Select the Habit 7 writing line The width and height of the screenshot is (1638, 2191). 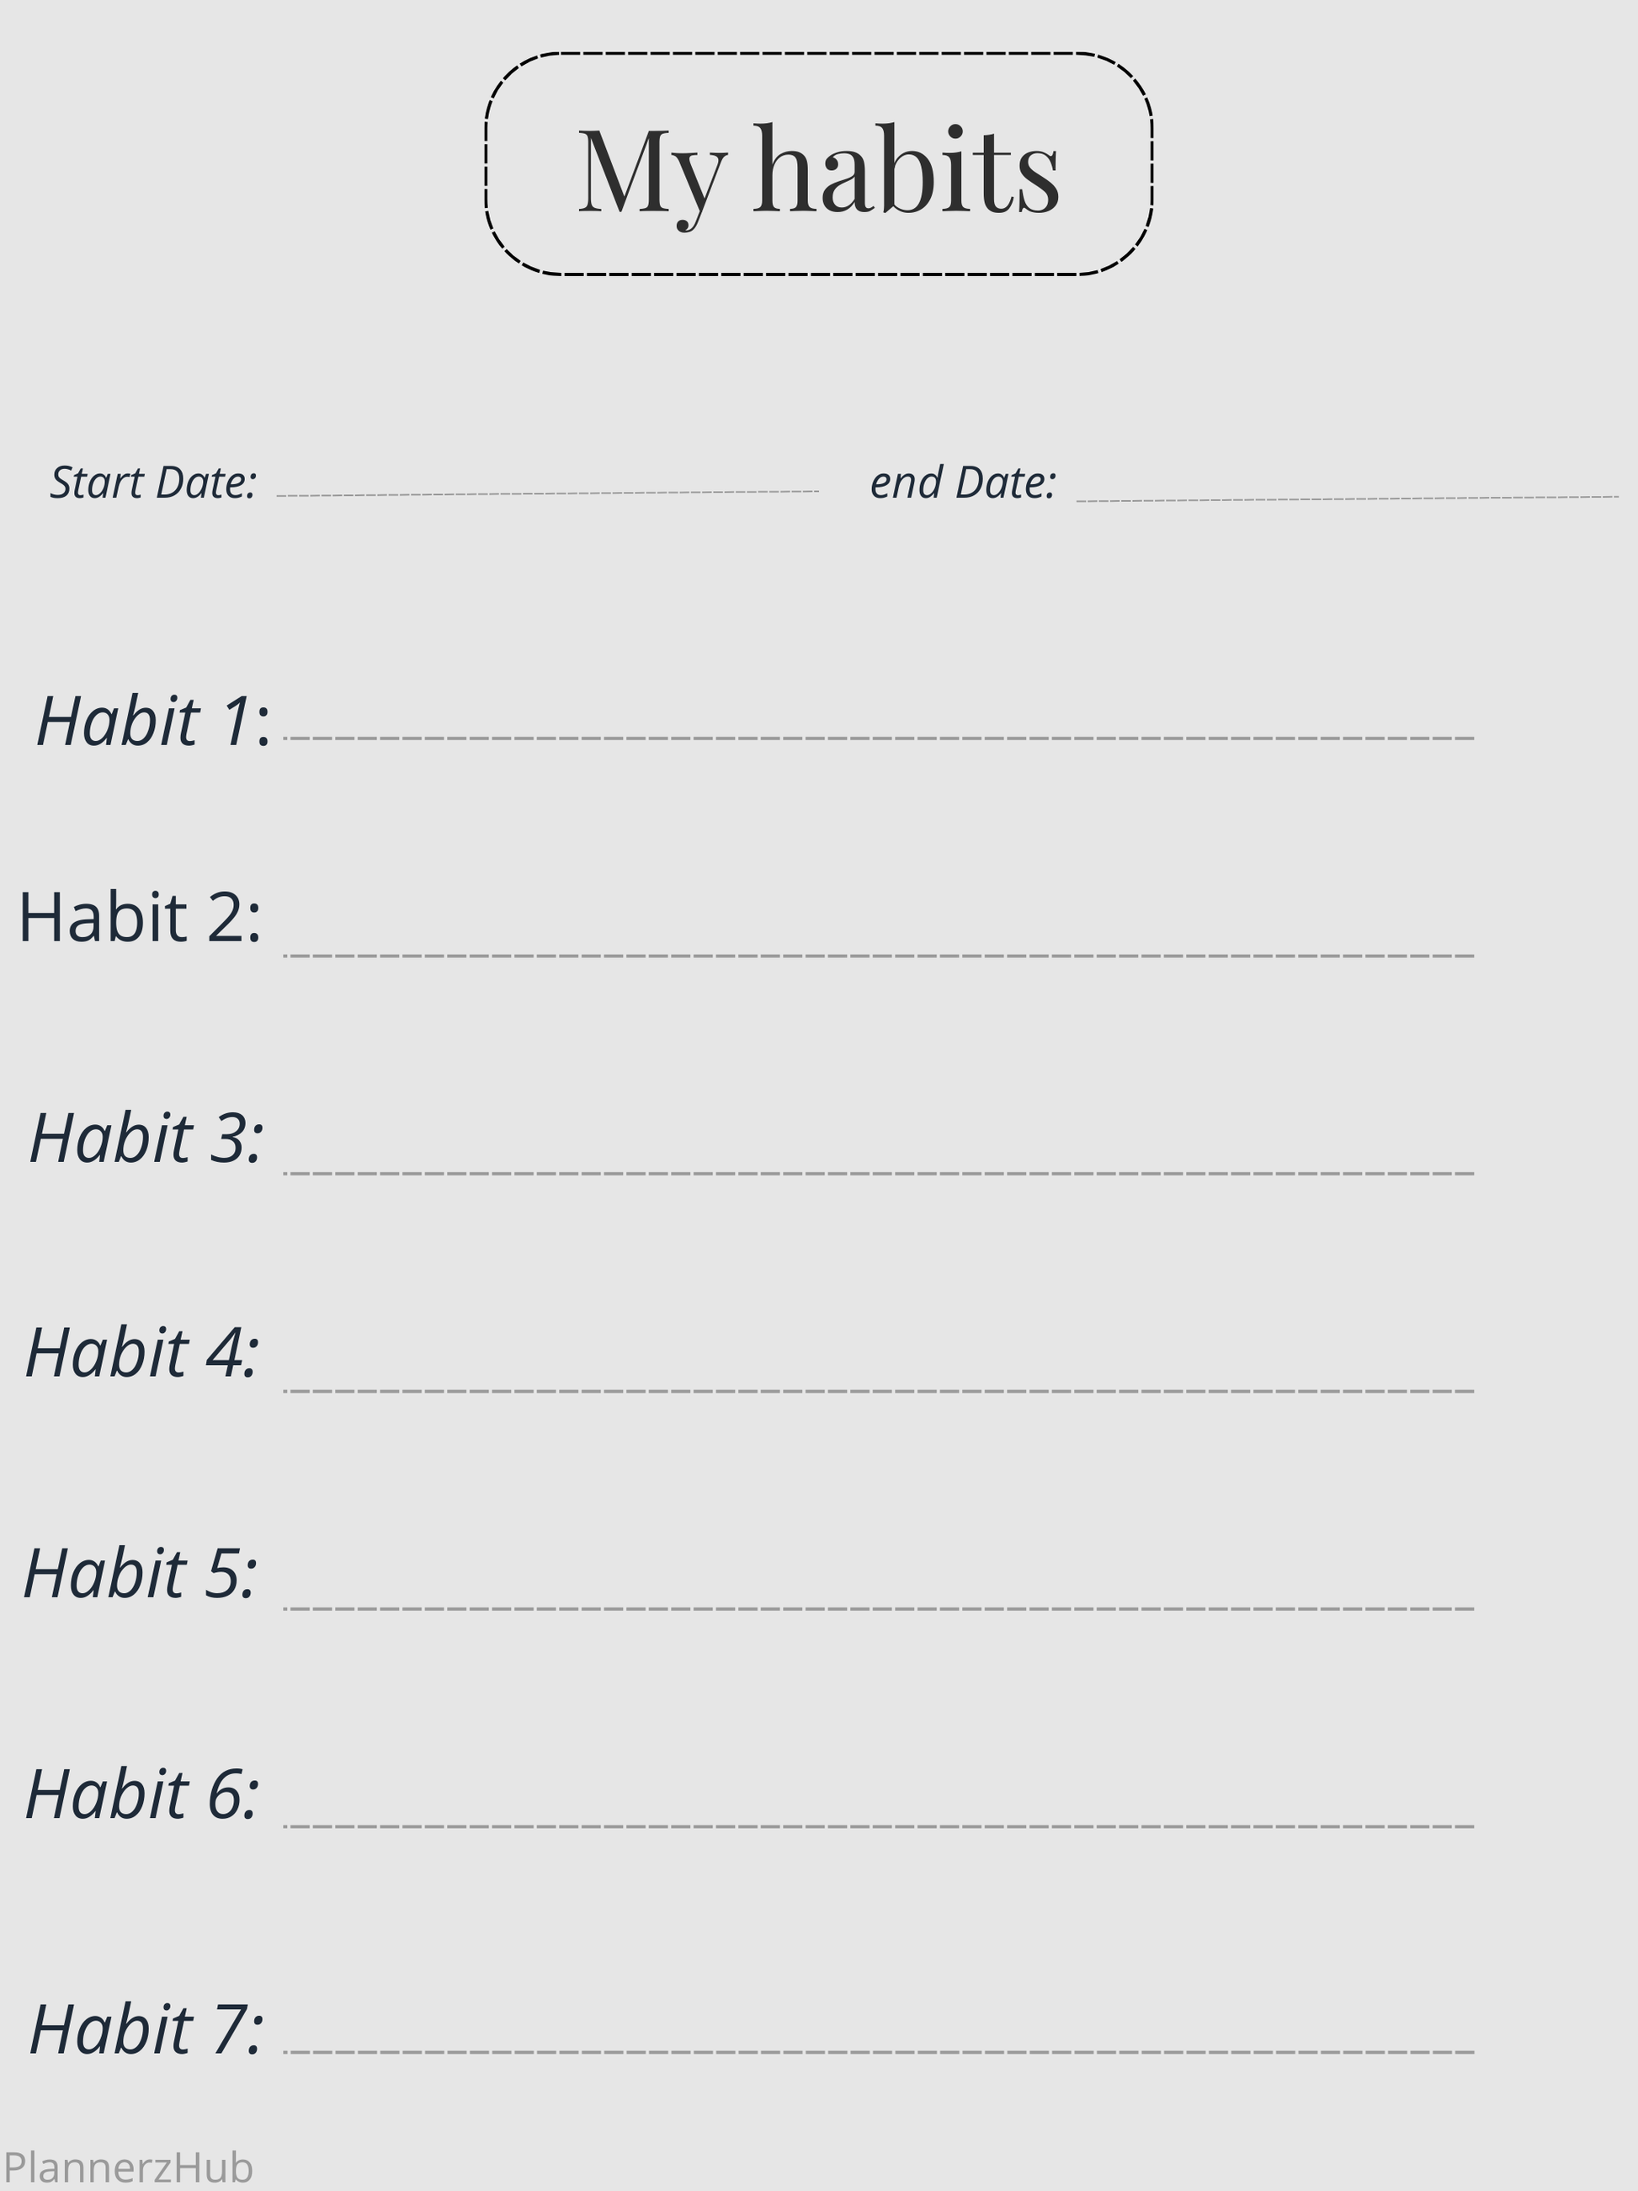pos(879,2051)
